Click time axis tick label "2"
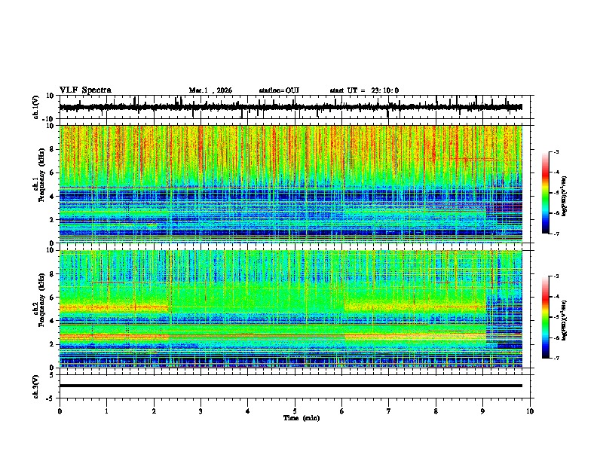597x461 pixels. [x=154, y=411]
